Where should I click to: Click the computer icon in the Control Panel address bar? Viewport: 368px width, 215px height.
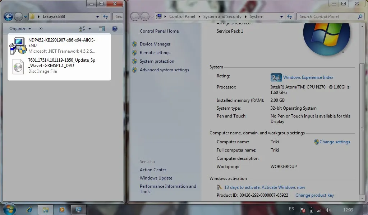click(x=159, y=16)
